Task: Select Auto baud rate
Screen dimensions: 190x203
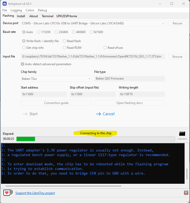Action: click(x=27, y=32)
